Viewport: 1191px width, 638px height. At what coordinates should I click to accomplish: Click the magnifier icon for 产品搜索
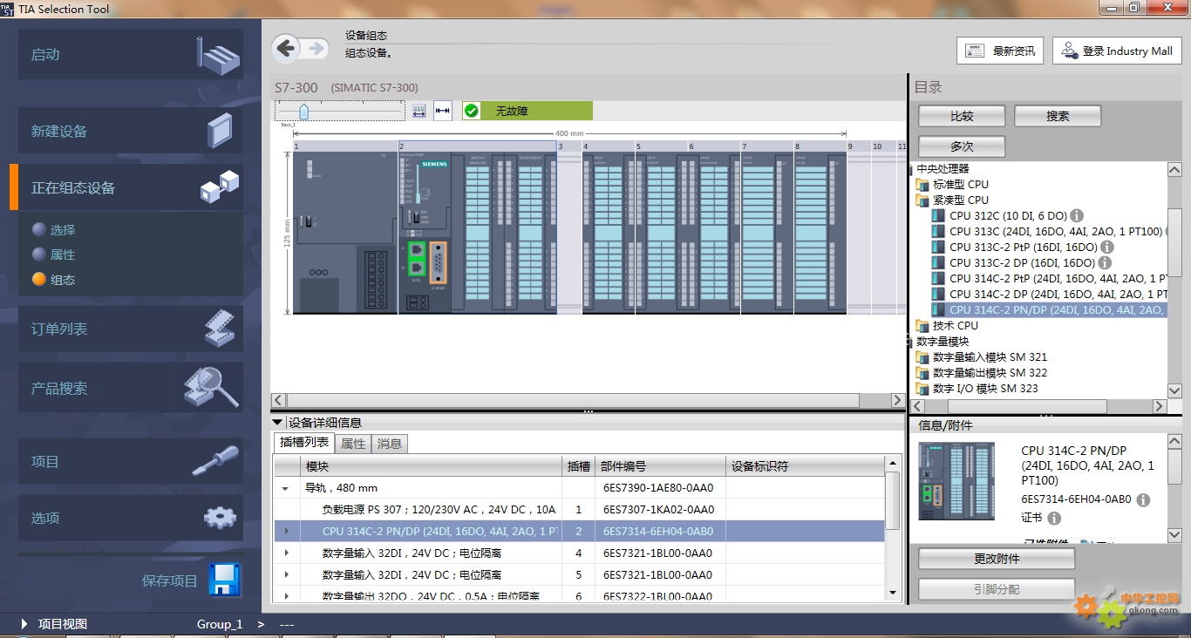211,387
